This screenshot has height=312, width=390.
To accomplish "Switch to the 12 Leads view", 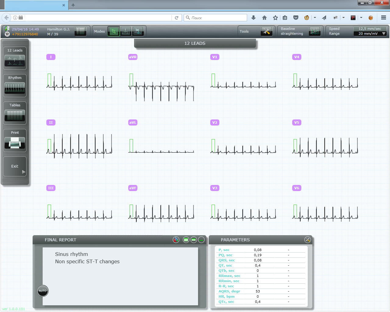I will pos(15,58).
